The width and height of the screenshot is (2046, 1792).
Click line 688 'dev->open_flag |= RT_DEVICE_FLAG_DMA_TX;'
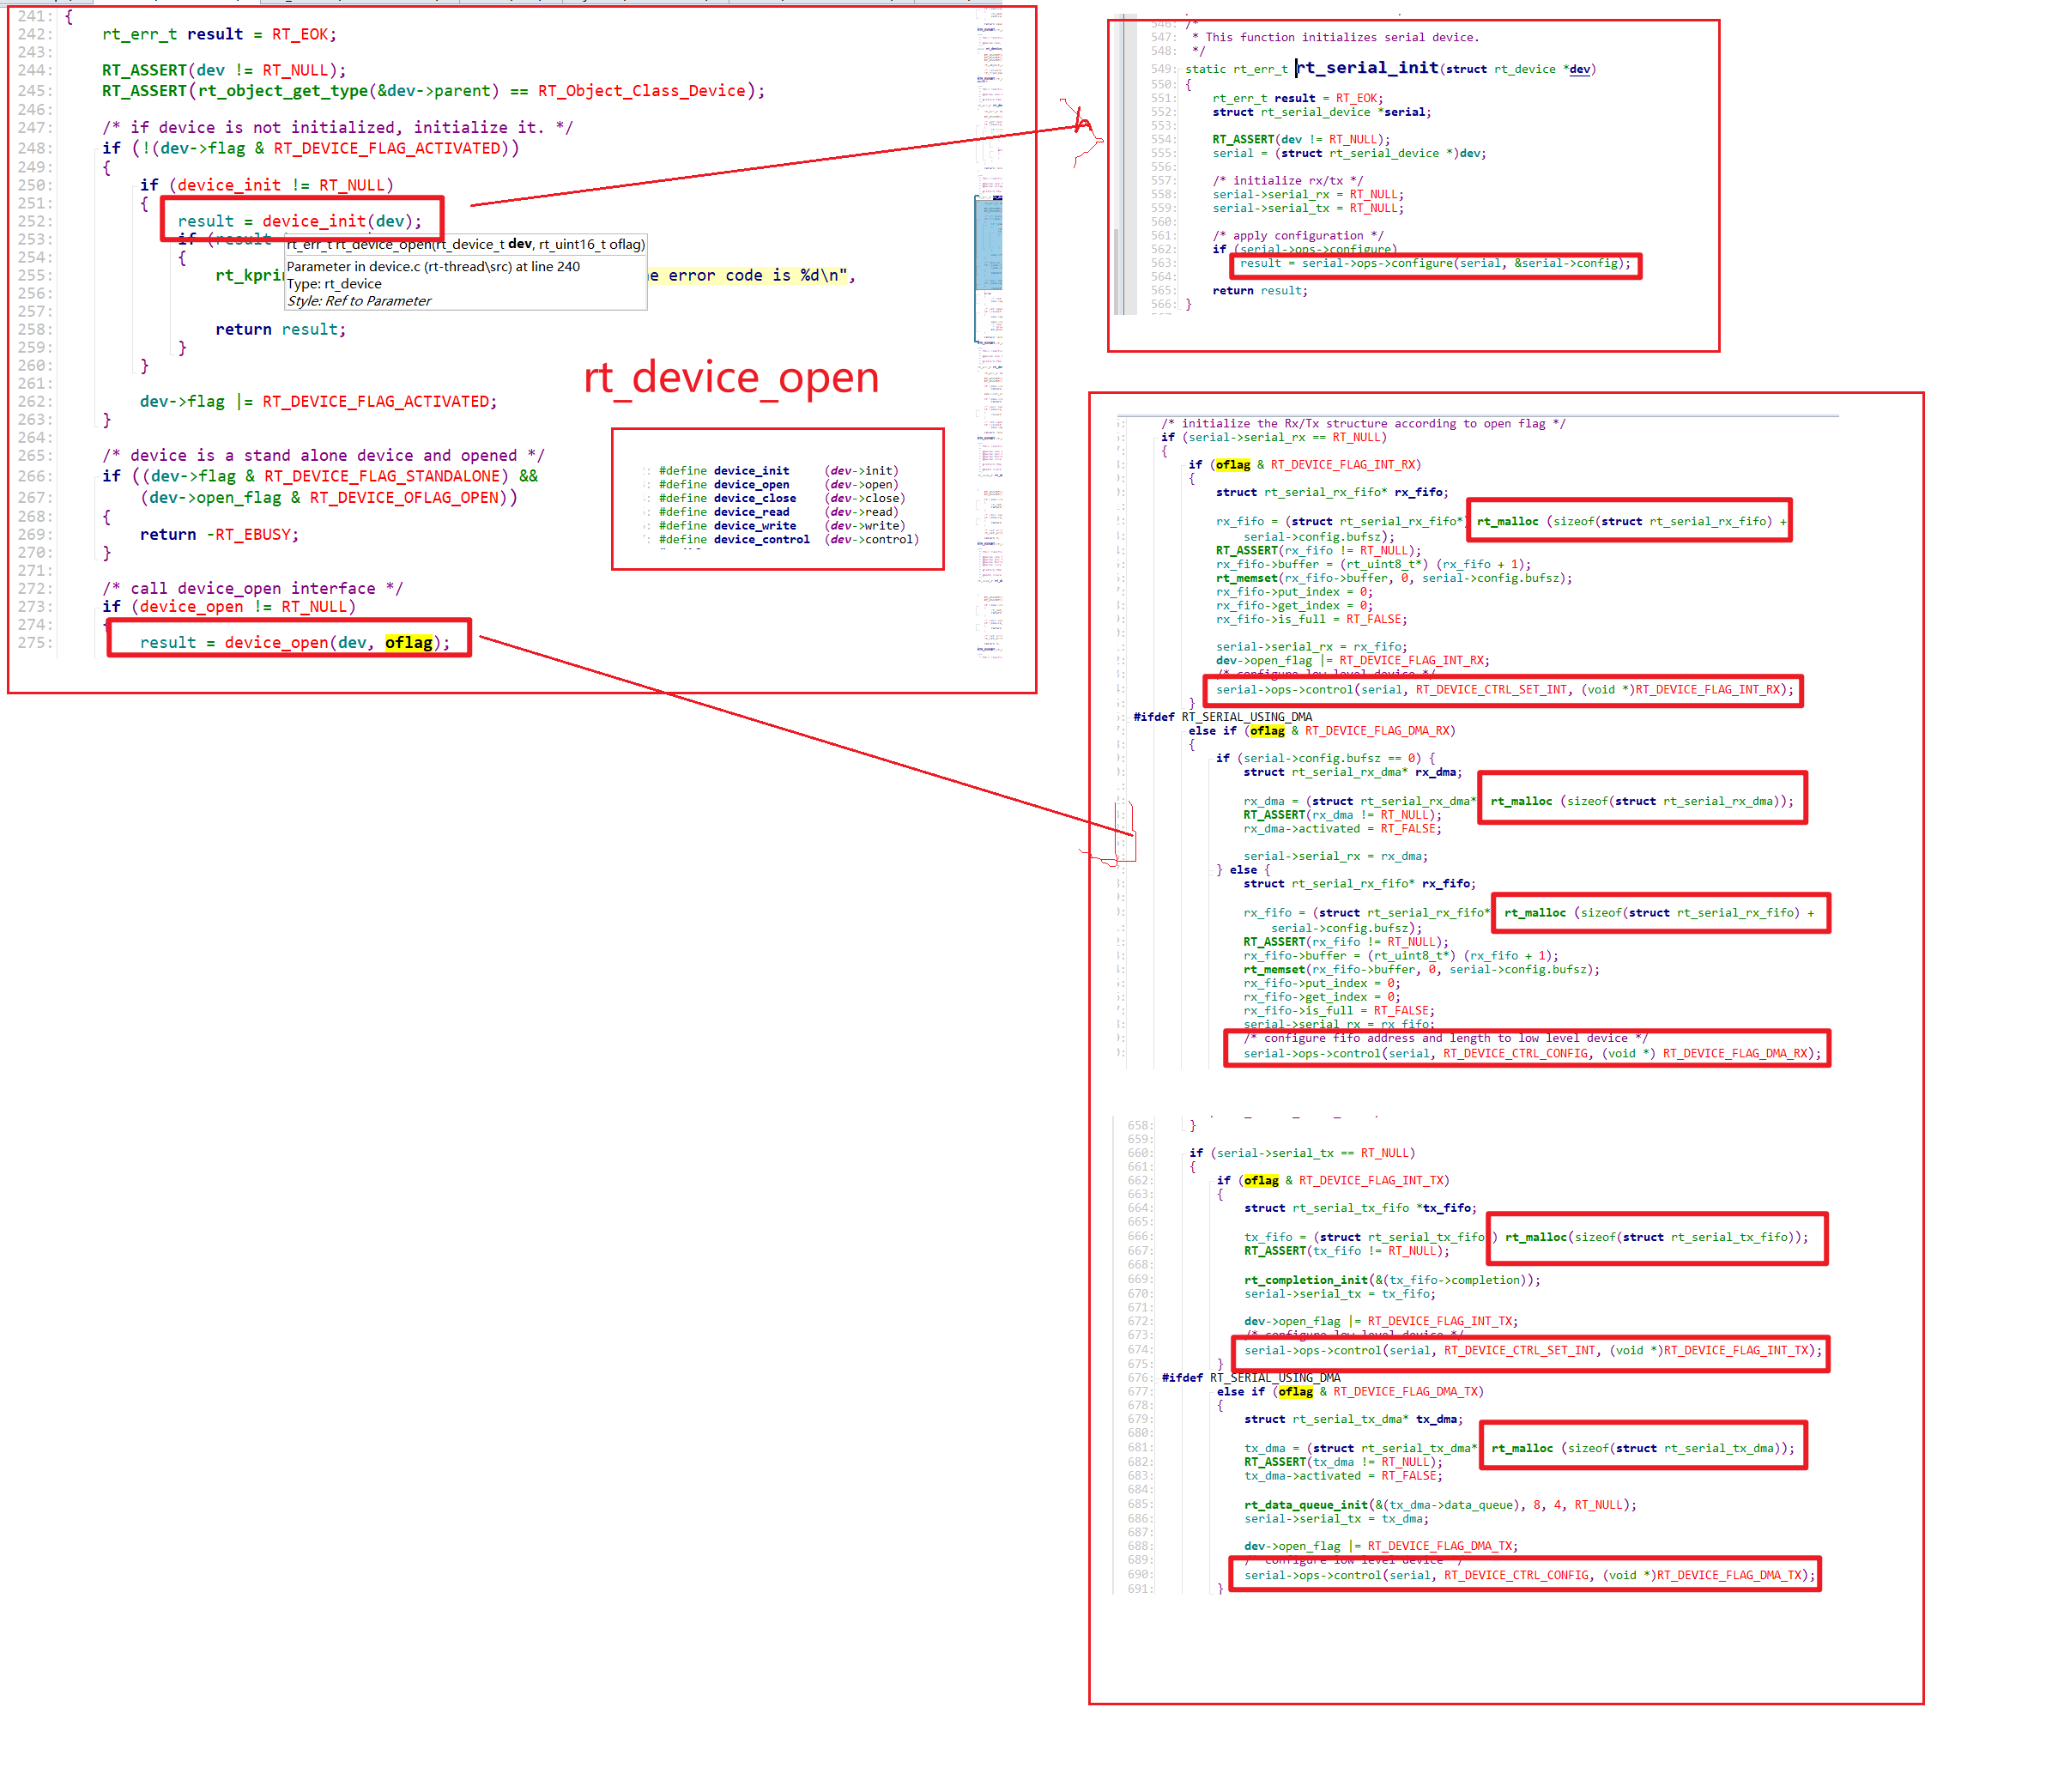[1381, 1546]
